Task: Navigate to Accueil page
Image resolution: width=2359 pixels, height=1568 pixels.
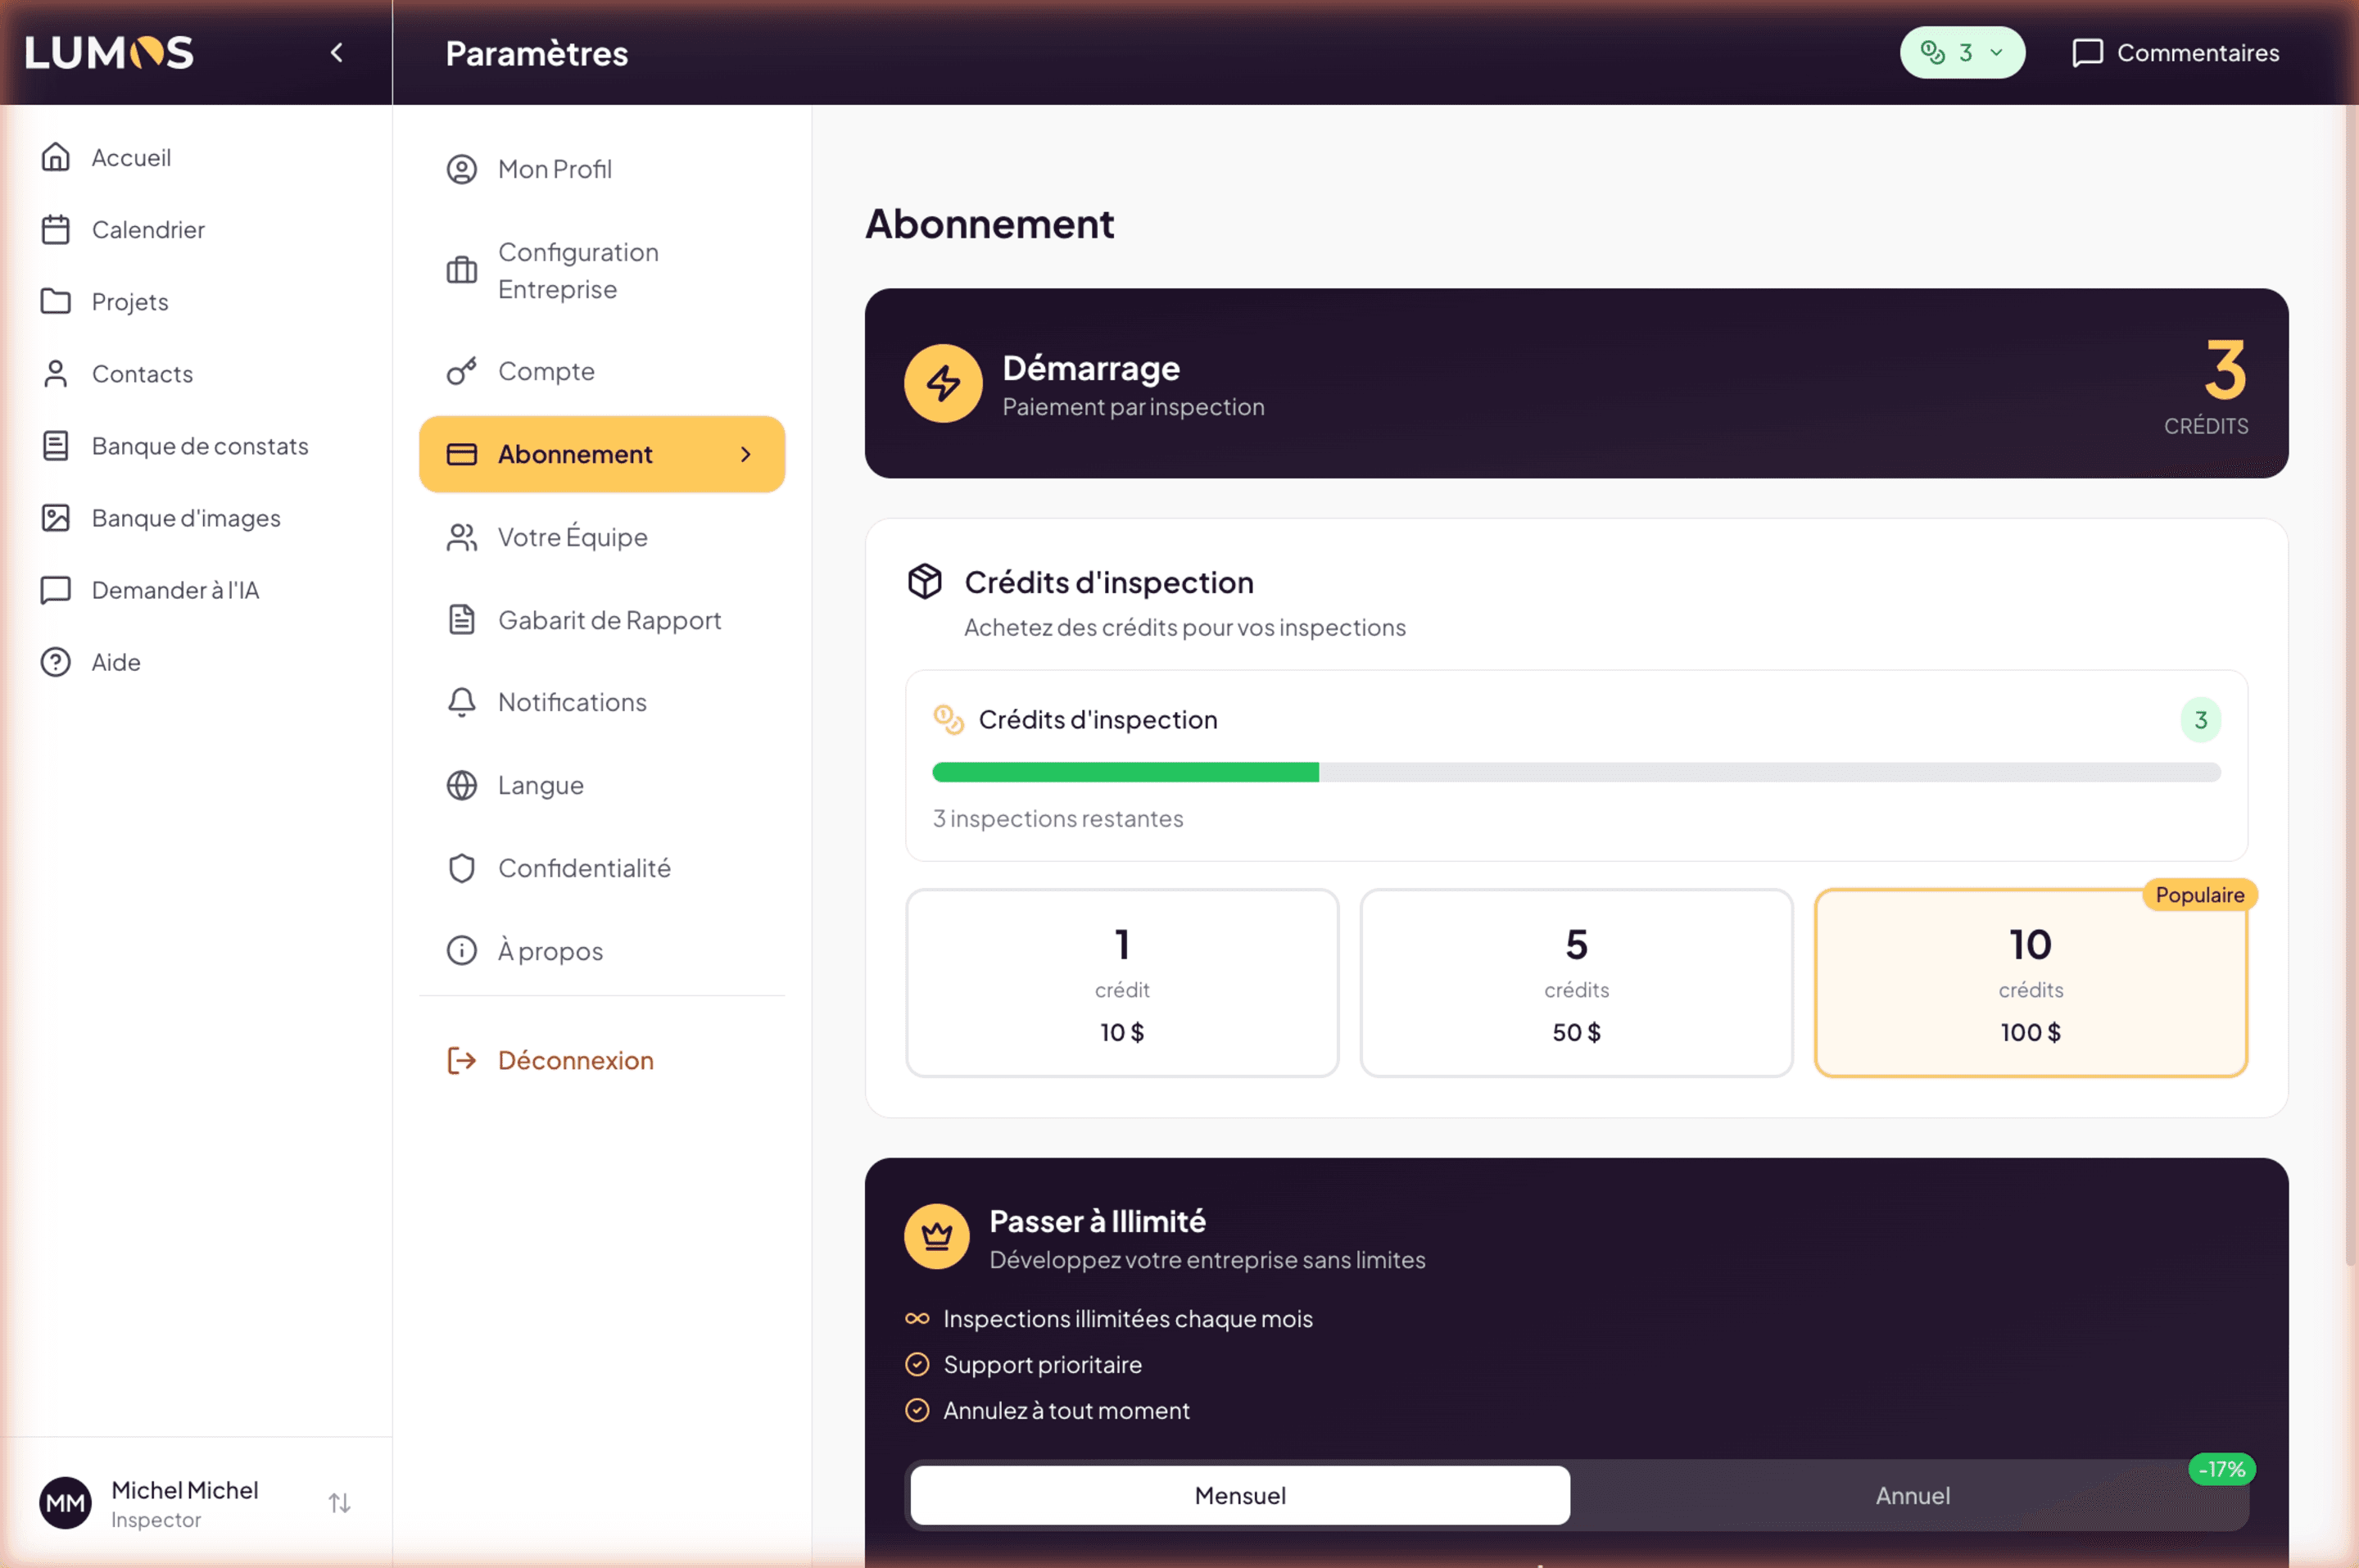Action: [x=196, y=157]
